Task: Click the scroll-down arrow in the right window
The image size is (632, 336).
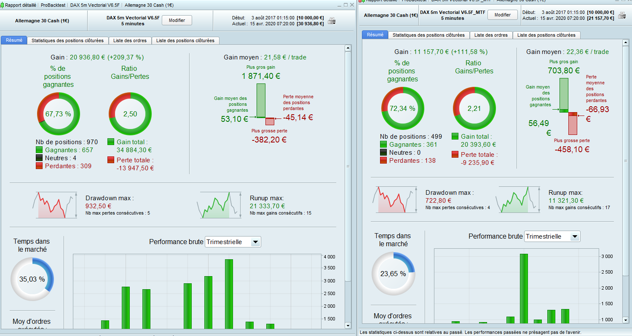Action: point(625,320)
